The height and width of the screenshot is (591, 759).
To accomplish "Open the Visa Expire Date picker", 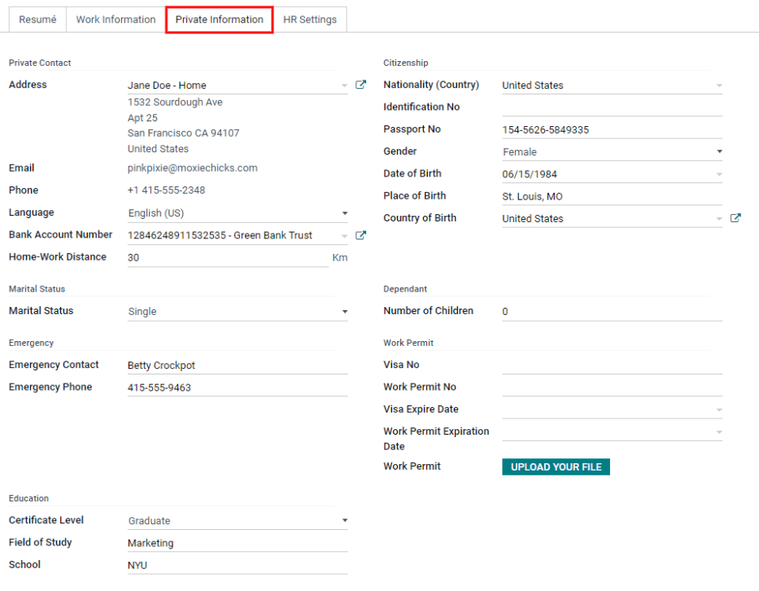I will (612, 409).
